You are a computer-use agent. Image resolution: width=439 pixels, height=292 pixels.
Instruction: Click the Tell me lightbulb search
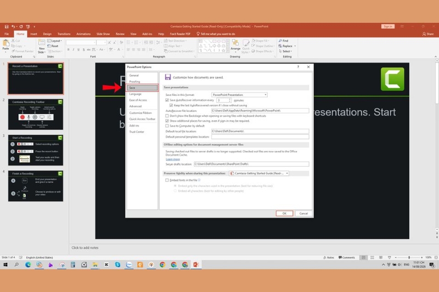click(198, 34)
